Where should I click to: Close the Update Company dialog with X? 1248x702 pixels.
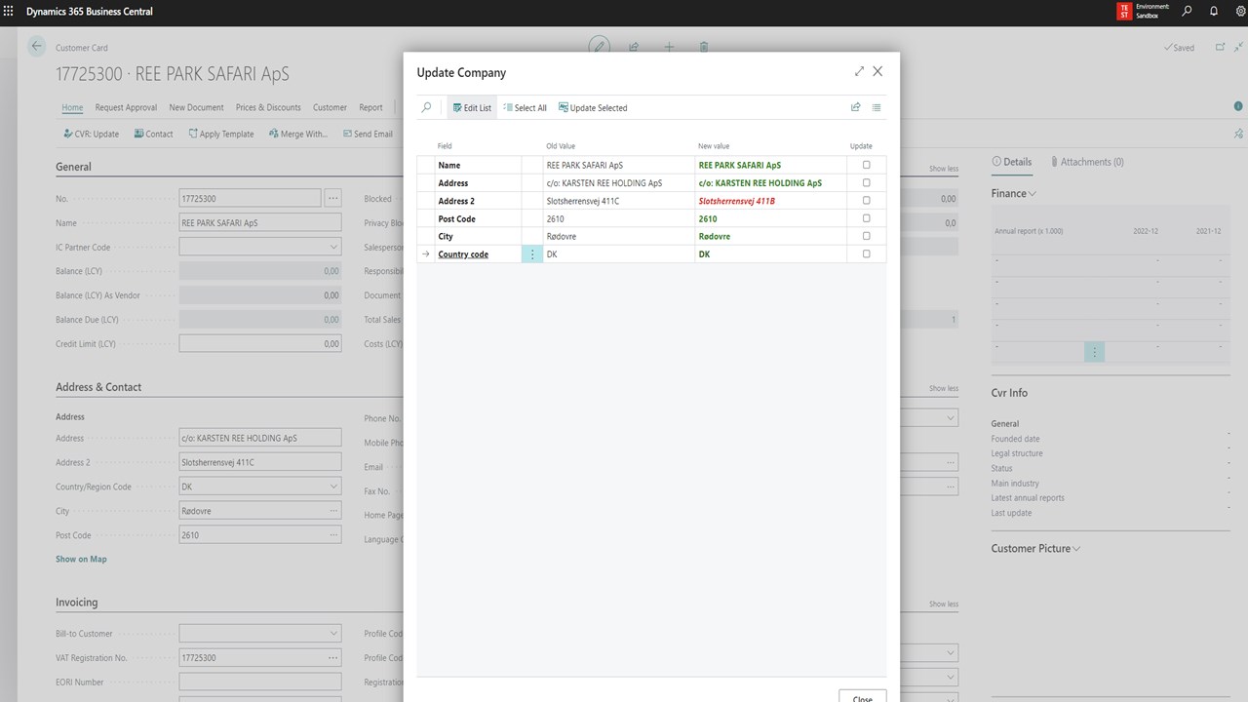pyautogui.click(x=877, y=71)
